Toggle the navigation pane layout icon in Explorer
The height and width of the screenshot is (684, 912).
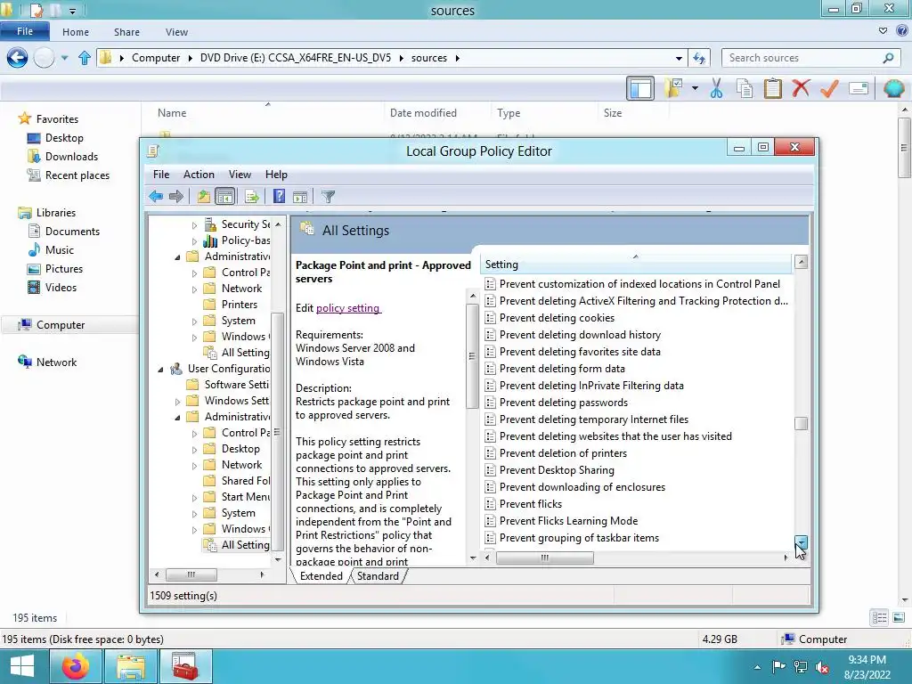pyautogui.click(x=640, y=88)
